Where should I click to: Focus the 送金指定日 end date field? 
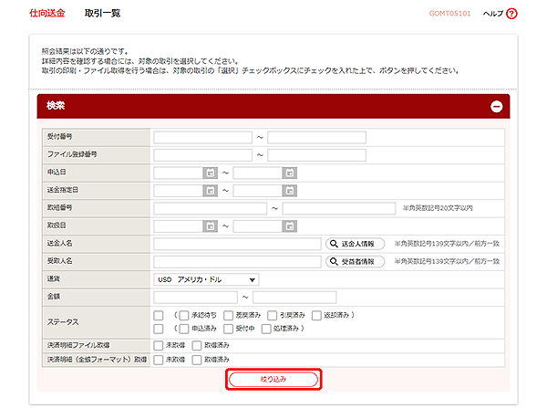(x=258, y=191)
